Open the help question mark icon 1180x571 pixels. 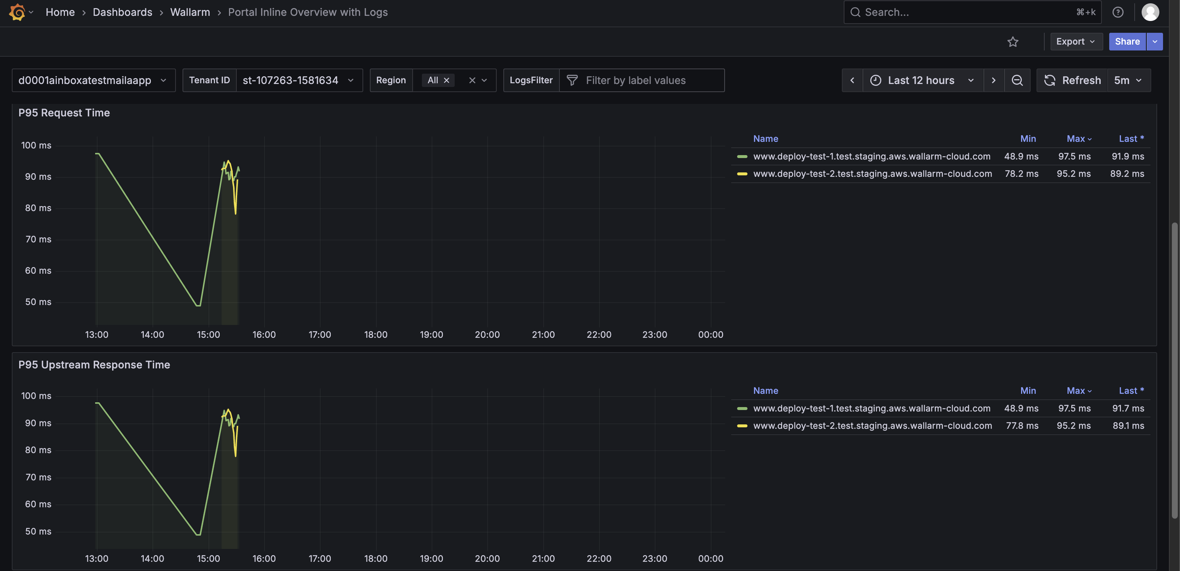(1118, 13)
